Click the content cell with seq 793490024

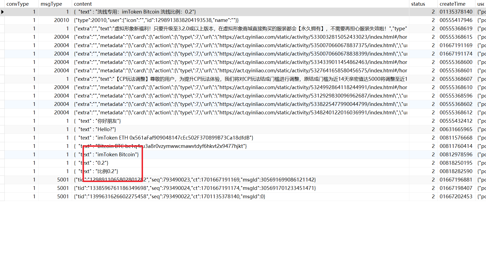click(x=240, y=188)
